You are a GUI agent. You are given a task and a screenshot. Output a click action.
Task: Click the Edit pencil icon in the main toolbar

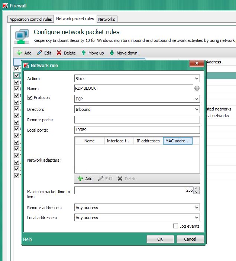coord(39,53)
